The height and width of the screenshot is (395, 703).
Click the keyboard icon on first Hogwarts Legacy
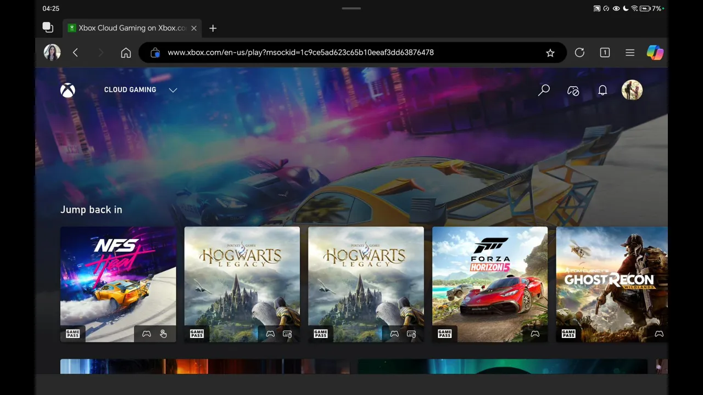tap(287, 334)
